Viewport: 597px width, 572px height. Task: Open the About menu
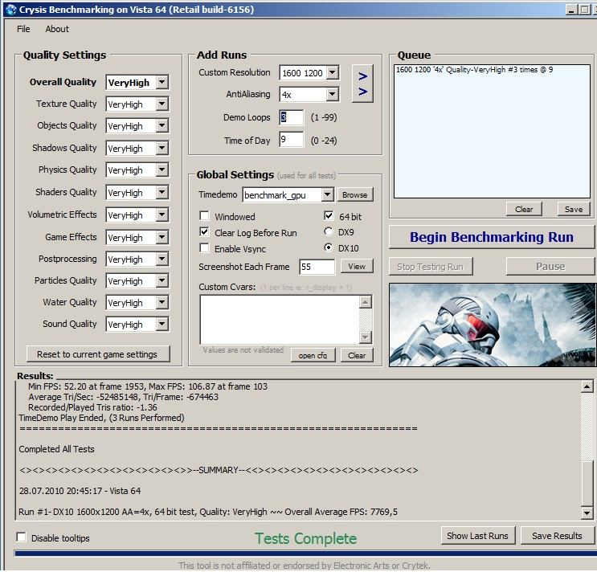(57, 29)
